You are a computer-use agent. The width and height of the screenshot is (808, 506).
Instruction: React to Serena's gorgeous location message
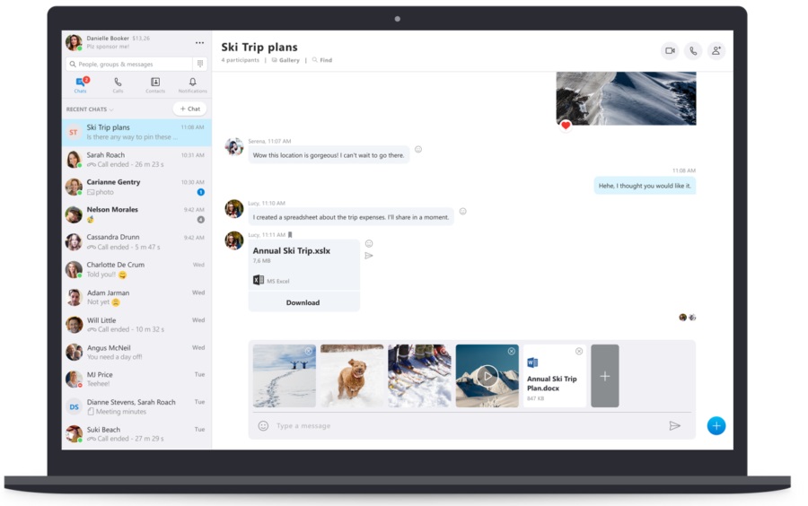[418, 150]
